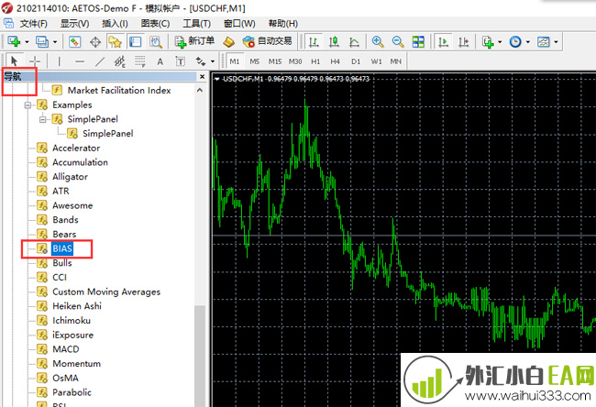Open the 图表(C) menu
This screenshot has width=596, height=407.
pyautogui.click(x=154, y=23)
